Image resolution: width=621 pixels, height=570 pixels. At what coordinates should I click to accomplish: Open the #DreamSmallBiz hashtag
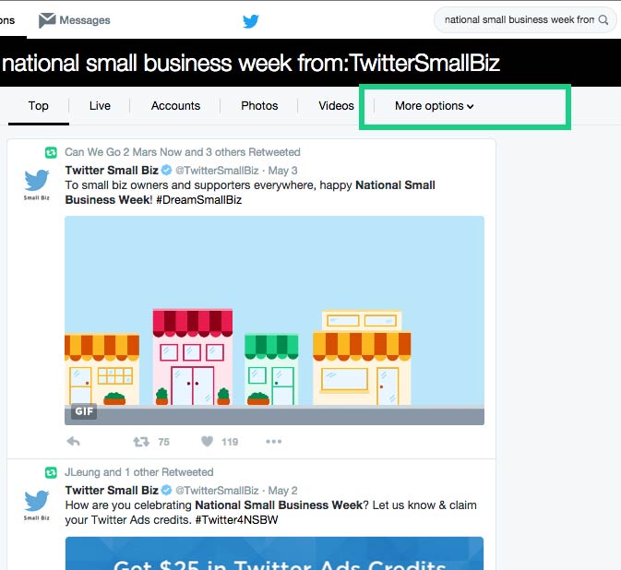pyautogui.click(x=198, y=200)
